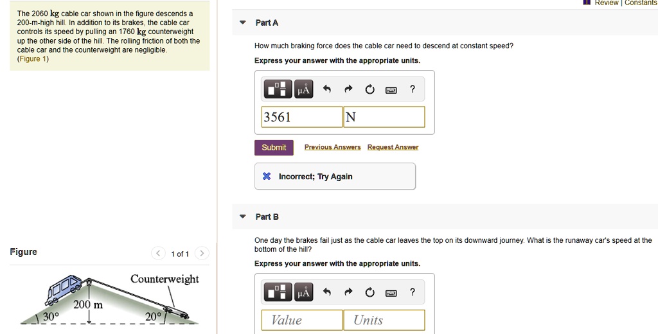Redo entry in Part A toolbar

pyautogui.click(x=348, y=90)
